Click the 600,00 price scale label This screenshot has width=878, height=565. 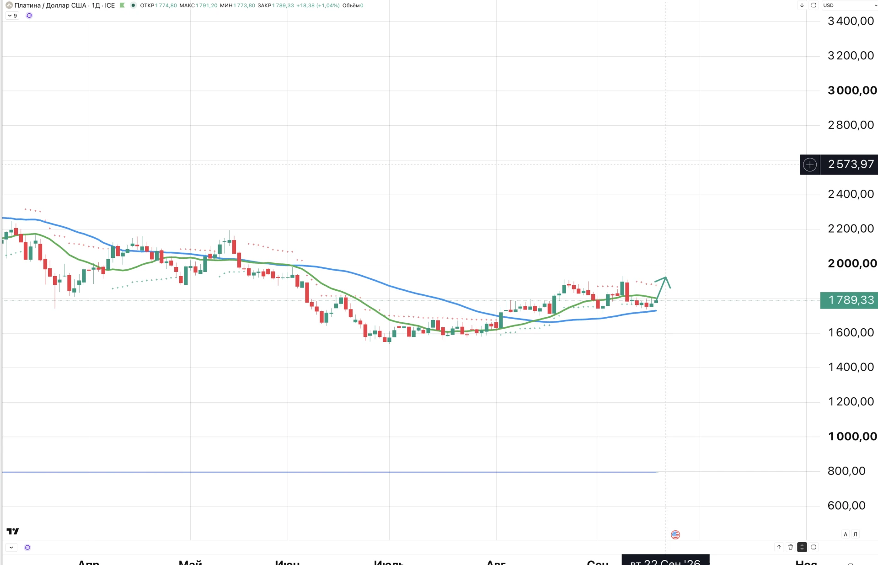pos(846,506)
